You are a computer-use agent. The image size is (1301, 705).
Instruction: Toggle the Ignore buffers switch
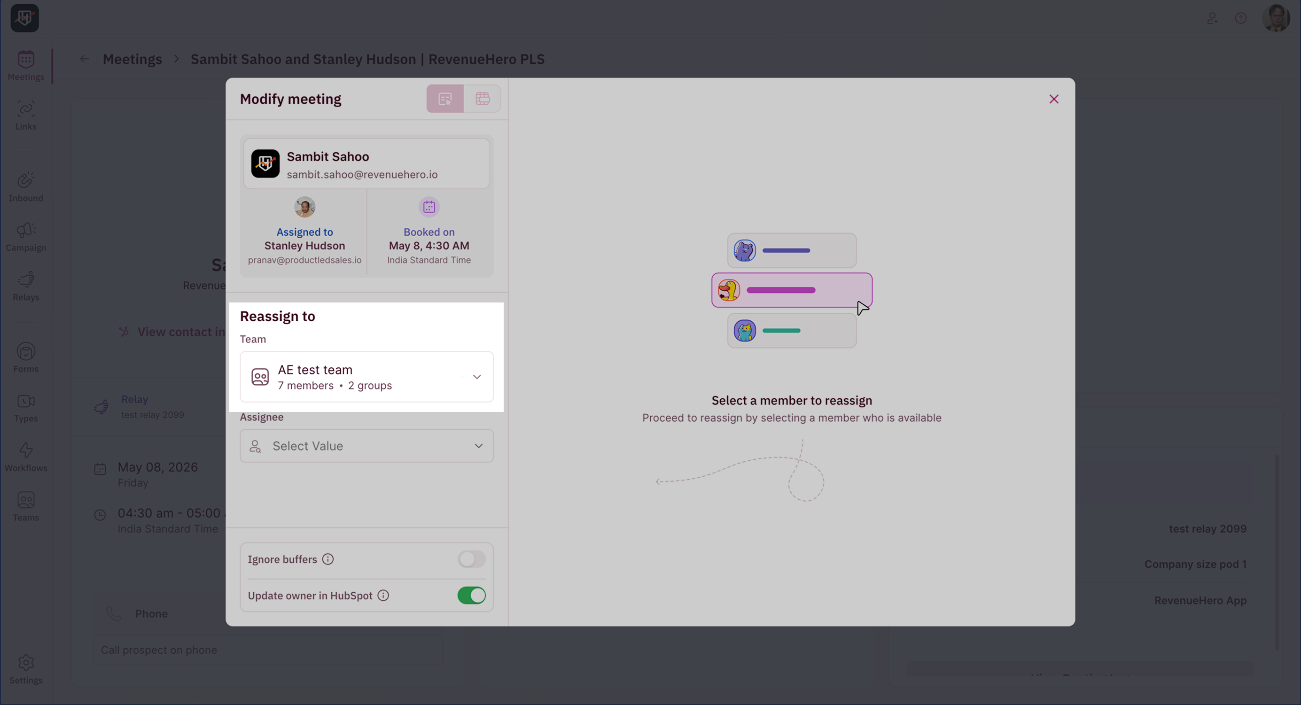click(x=471, y=559)
